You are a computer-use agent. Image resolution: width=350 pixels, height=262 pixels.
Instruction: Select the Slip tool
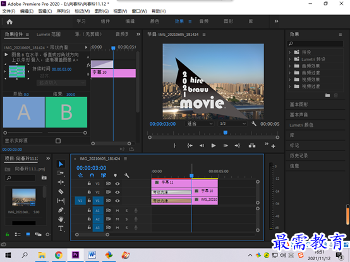tap(61, 201)
